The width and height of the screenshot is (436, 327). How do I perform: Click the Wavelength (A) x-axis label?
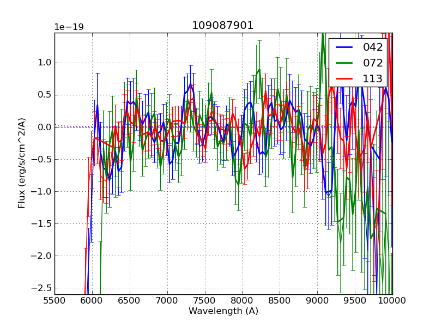coord(223,311)
